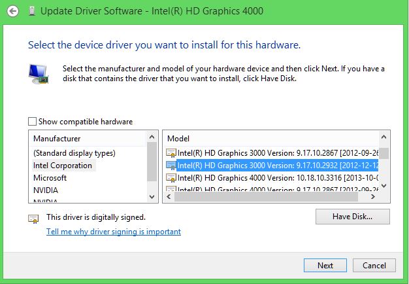This screenshot has height=284, width=409.
Task: Click the Next button
Action: tap(325, 266)
